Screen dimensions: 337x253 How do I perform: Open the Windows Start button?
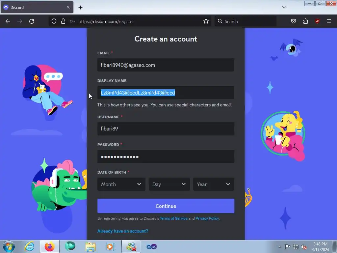9,246
